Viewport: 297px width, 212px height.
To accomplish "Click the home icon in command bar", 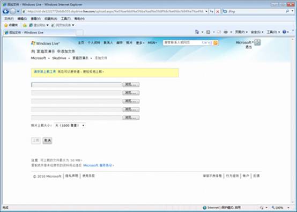I will pyautogui.click(x=197, y=32).
